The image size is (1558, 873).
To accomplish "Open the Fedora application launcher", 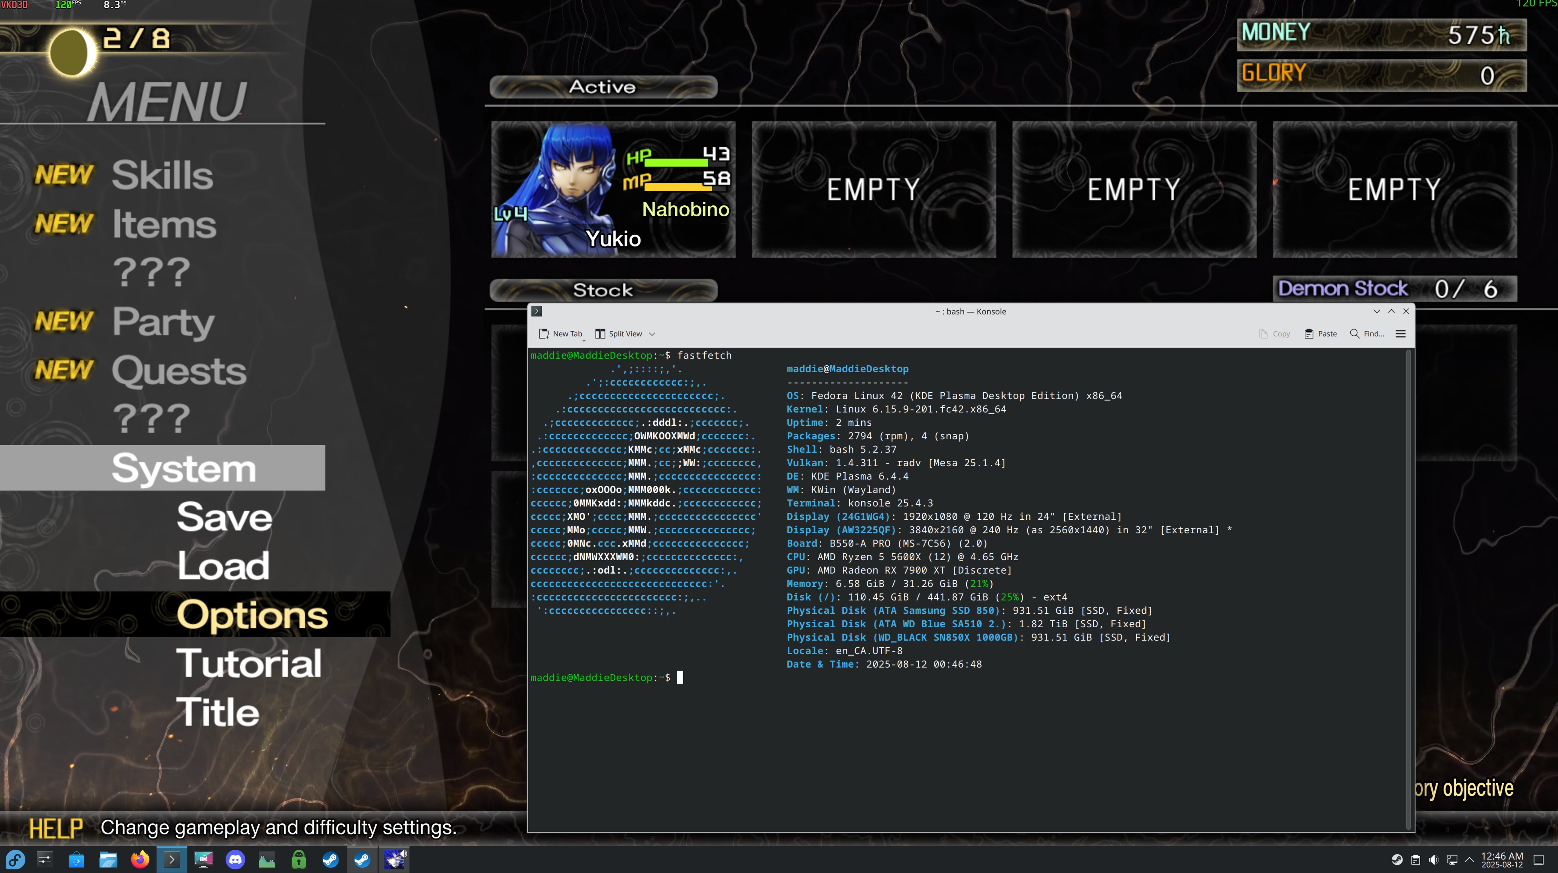I will coord(15,860).
